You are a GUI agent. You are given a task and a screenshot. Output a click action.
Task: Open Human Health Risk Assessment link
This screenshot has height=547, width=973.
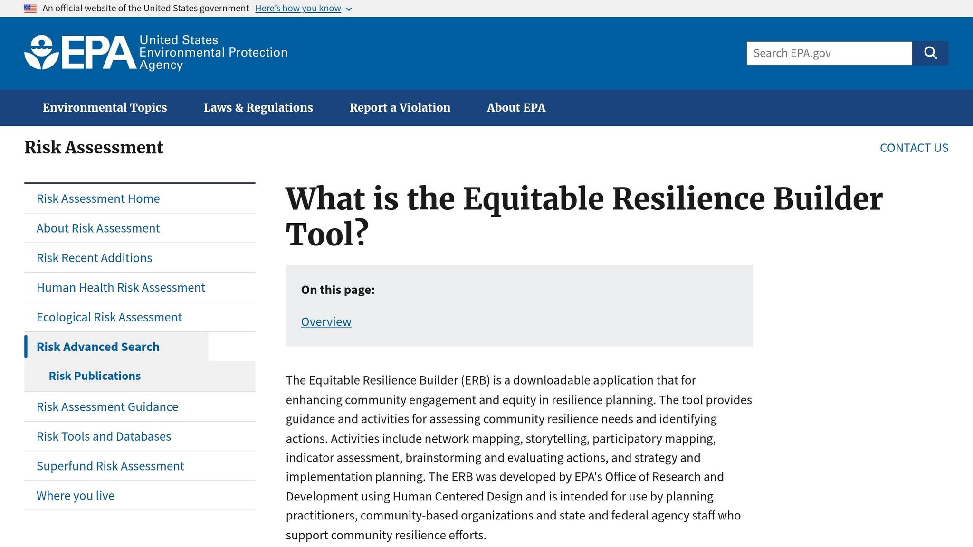point(140,288)
